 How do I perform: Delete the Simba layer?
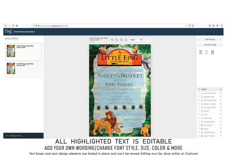pyautogui.click(x=221, y=129)
